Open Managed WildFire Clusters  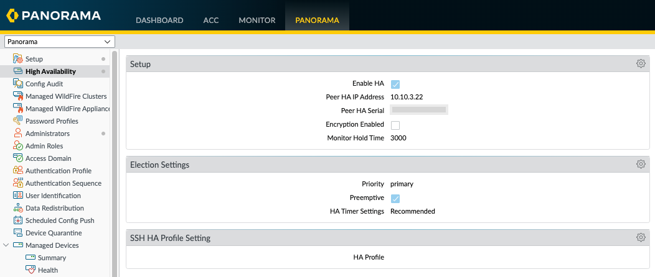coord(66,96)
